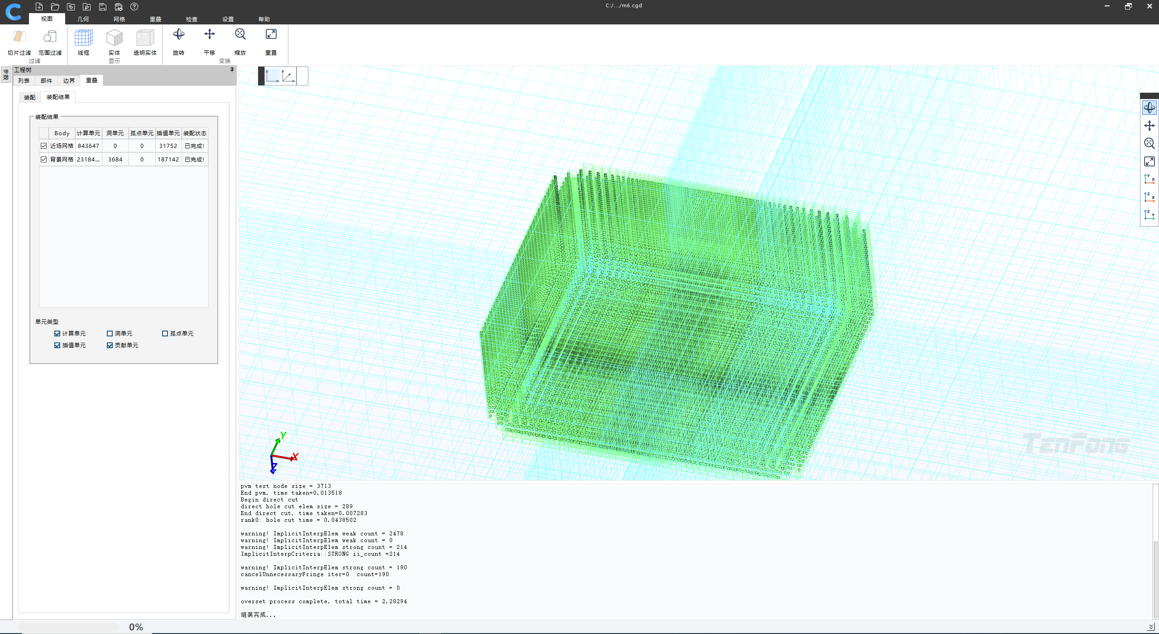Click the 3D axes icon in viewport corner
The height and width of the screenshot is (634, 1159).
(288, 76)
